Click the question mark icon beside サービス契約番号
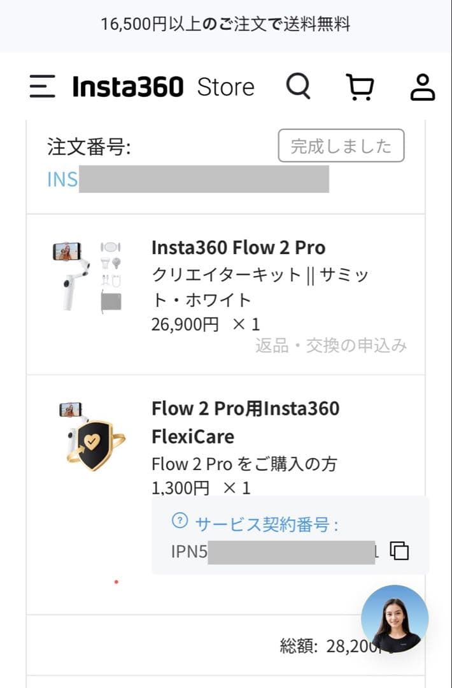 tap(180, 522)
